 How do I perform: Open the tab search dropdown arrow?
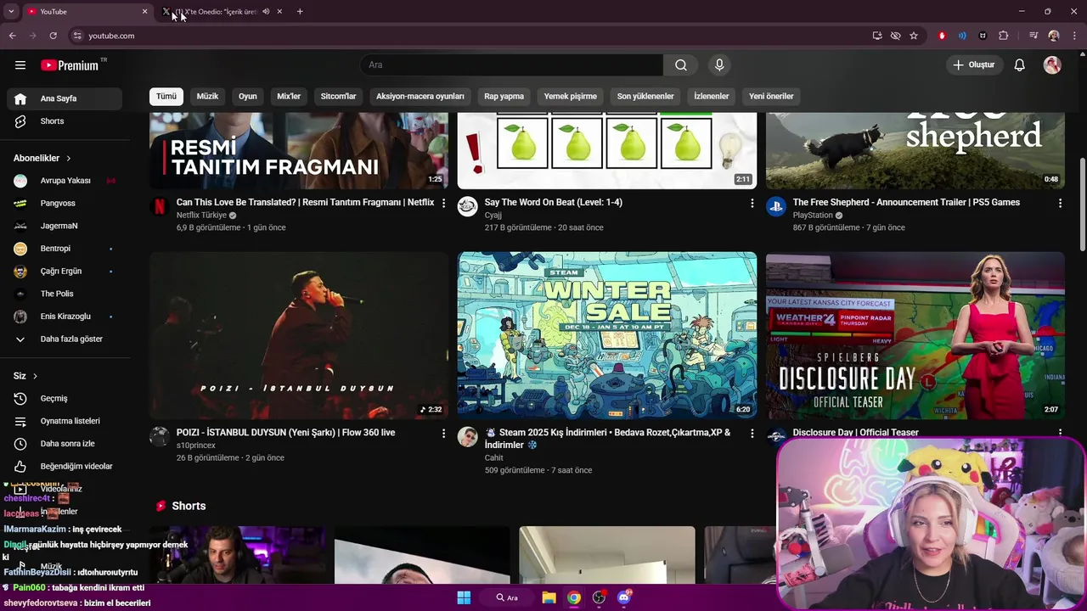pos(11,12)
